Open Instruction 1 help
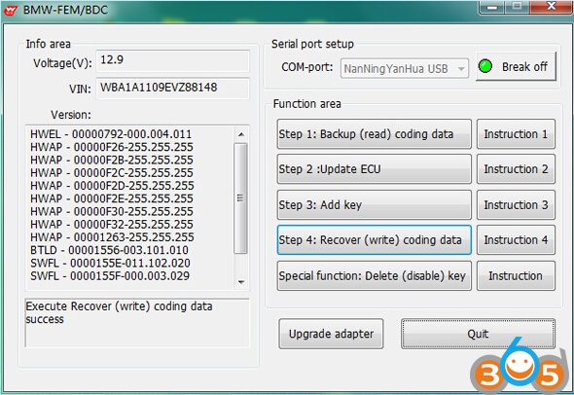 tap(516, 134)
